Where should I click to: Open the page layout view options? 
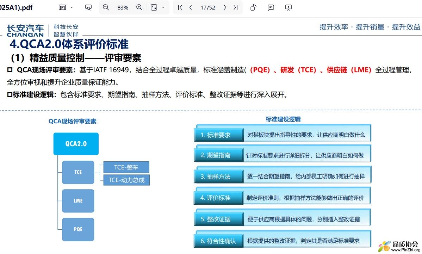click(62, 7)
